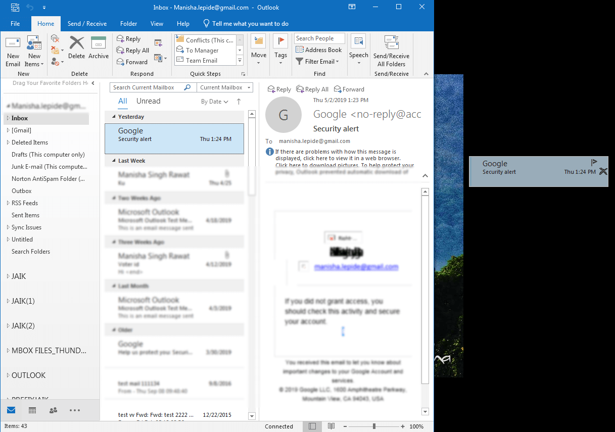This screenshot has width=615, height=432.
Task: Expand the Quick Steps gallery
Action: (x=240, y=61)
